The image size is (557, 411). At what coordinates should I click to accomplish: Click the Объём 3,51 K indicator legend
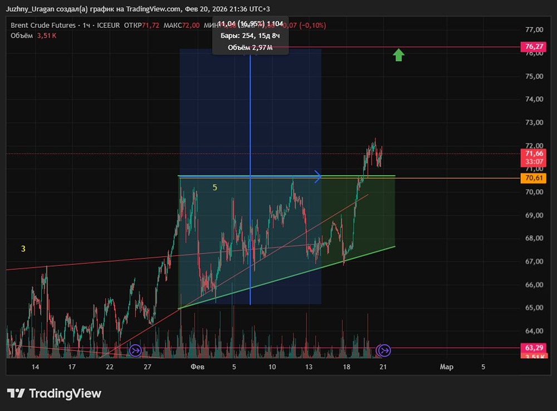tap(33, 36)
